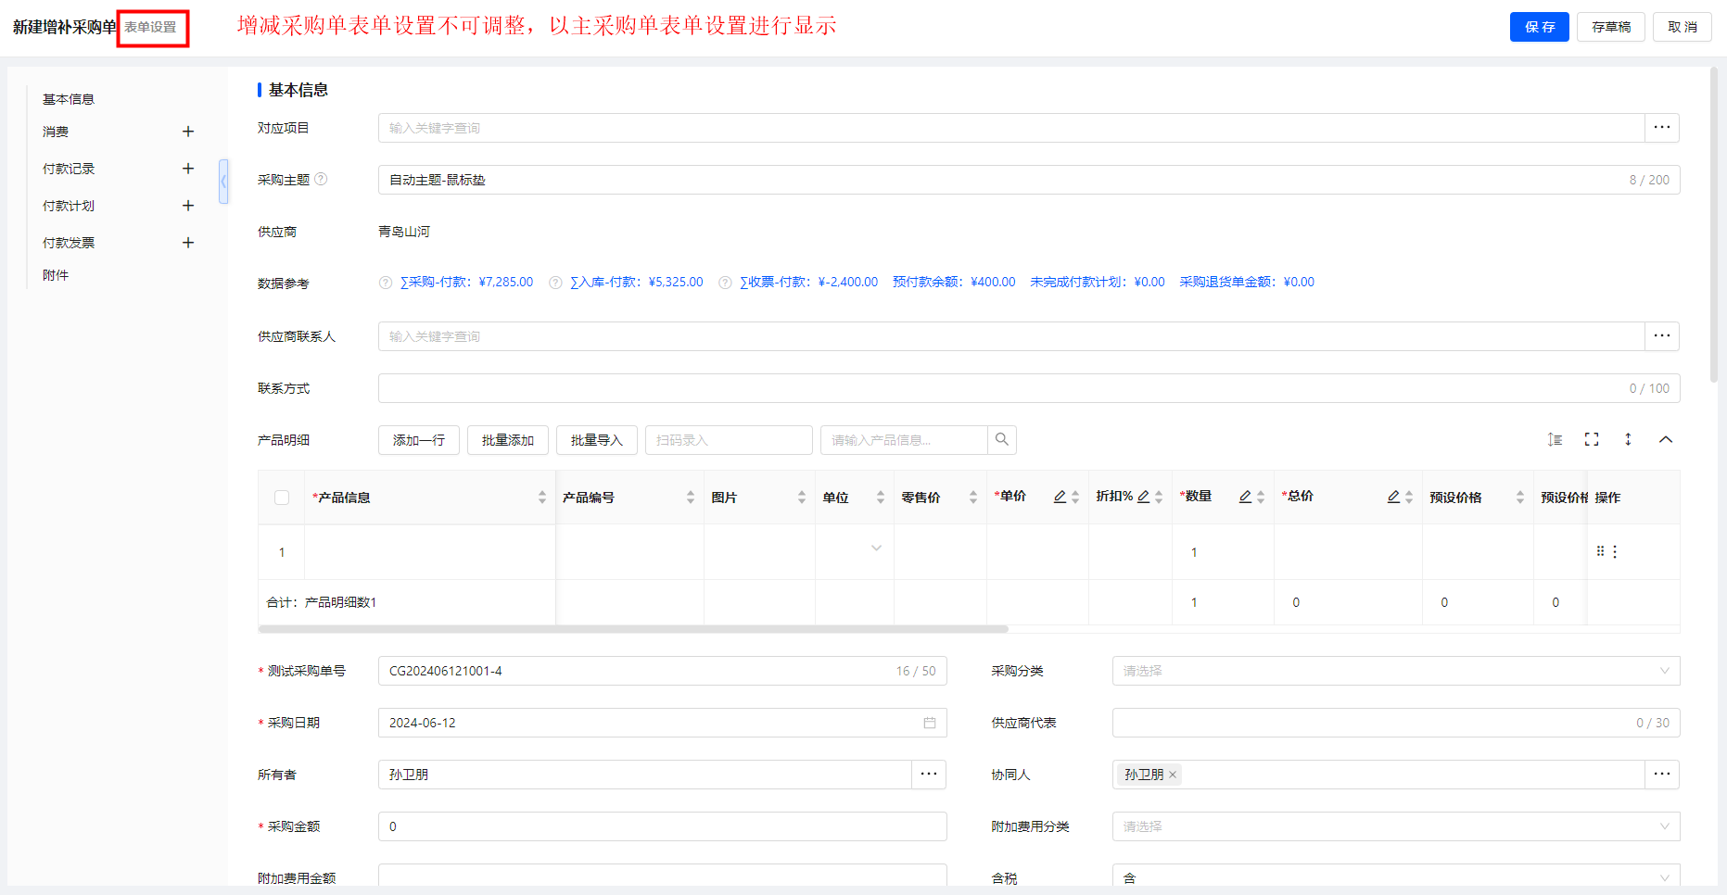Image resolution: width=1727 pixels, height=895 pixels.
Task: Sort by 图片 column
Action: tap(802, 498)
